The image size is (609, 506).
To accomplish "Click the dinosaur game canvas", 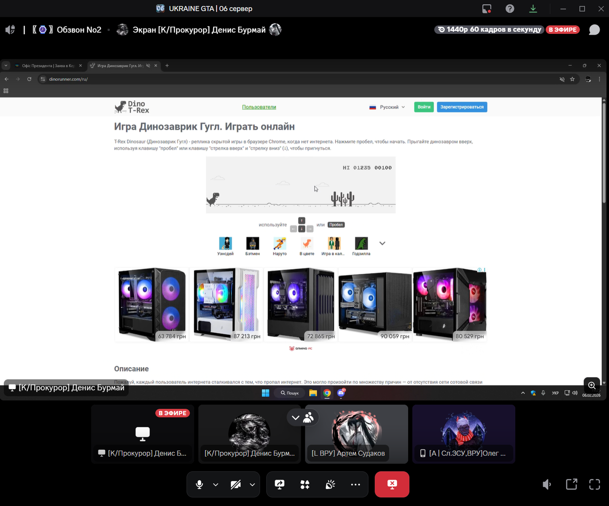I will [301, 185].
